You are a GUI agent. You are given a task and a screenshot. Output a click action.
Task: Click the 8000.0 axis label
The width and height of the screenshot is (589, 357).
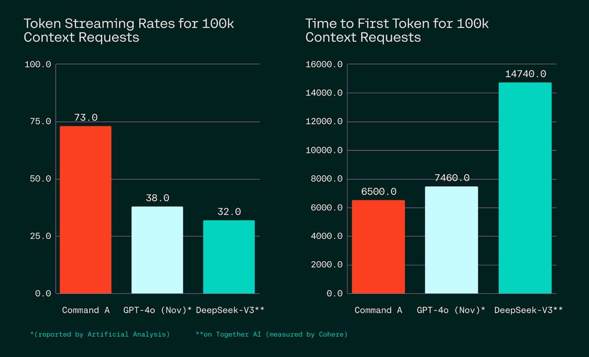[326, 178]
